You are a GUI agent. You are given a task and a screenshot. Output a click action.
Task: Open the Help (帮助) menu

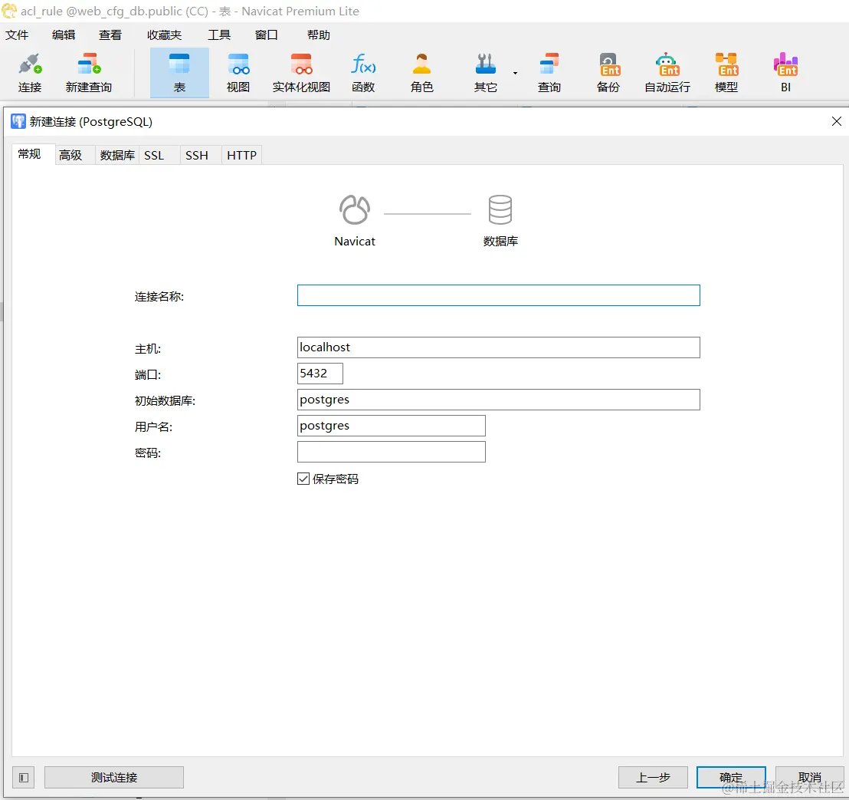(x=319, y=35)
